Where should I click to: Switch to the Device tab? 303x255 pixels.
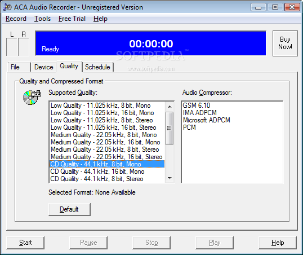(44, 67)
